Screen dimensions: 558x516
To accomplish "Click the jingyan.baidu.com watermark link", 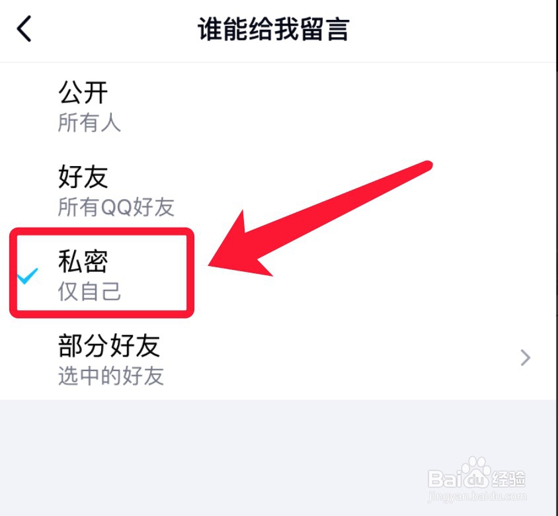I will pos(477,496).
